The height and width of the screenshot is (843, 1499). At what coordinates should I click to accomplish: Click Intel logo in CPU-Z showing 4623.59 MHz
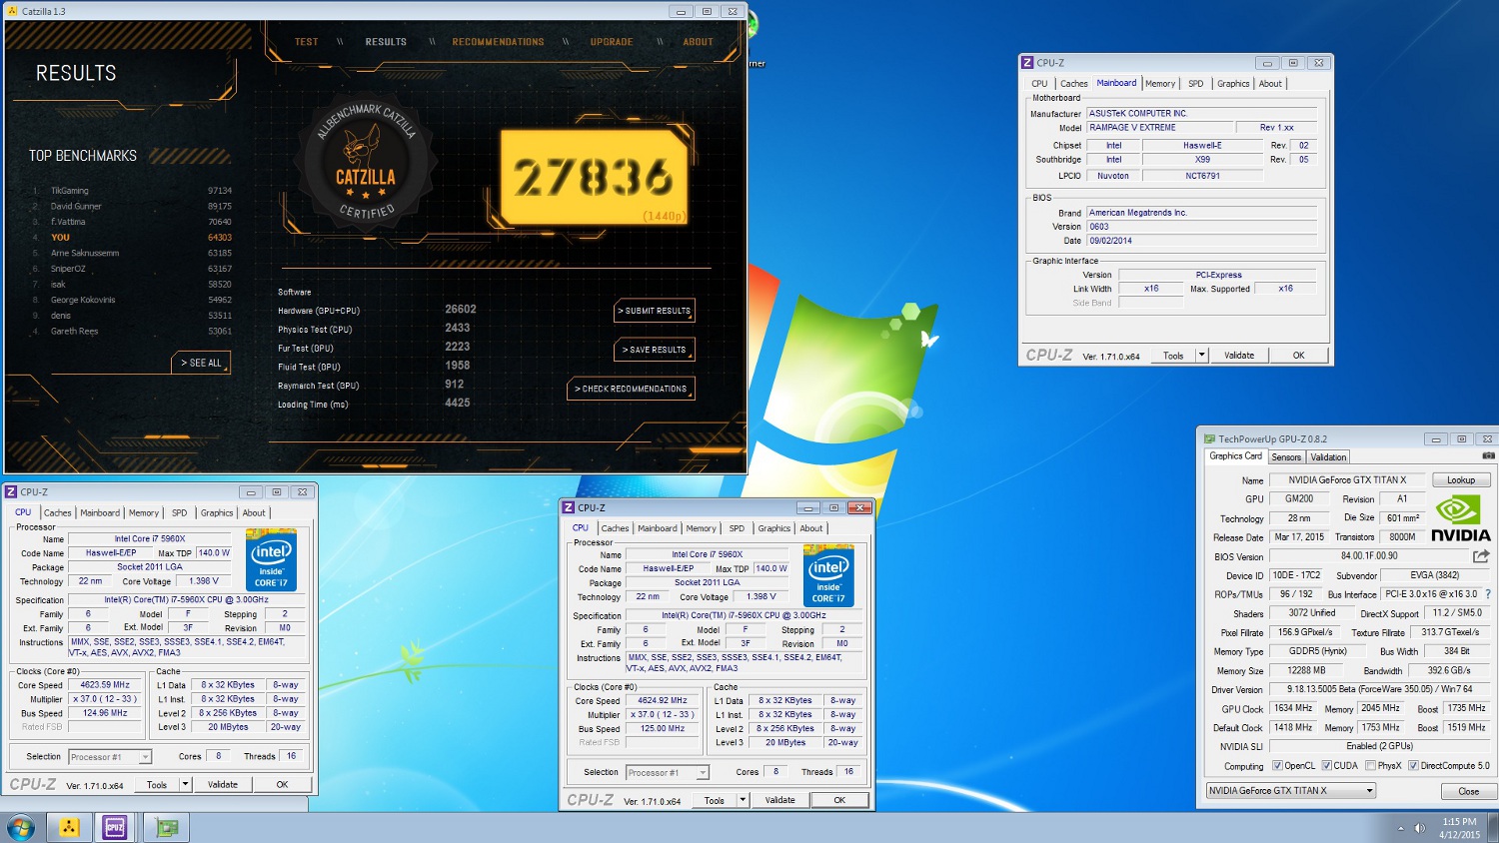(x=271, y=560)
